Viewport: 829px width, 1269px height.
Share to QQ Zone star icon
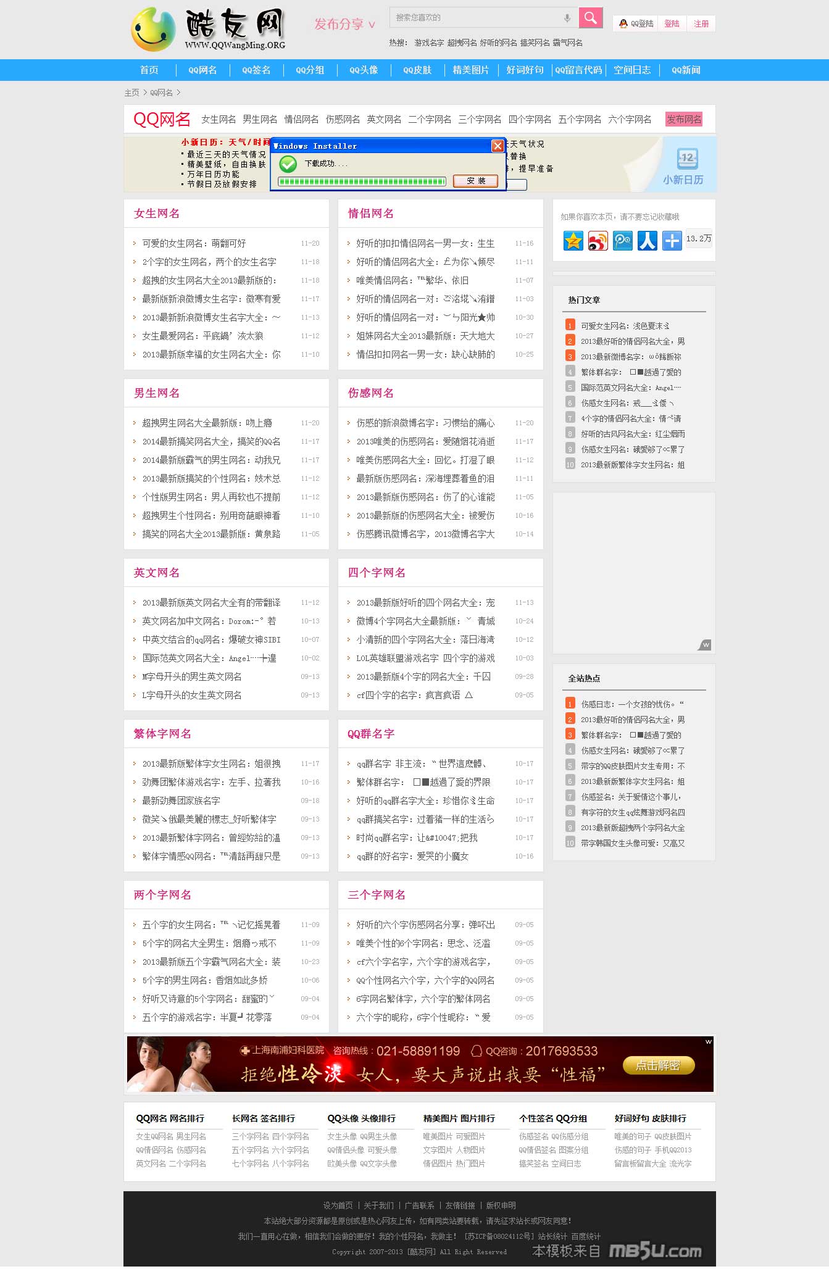tap(573, 240)
